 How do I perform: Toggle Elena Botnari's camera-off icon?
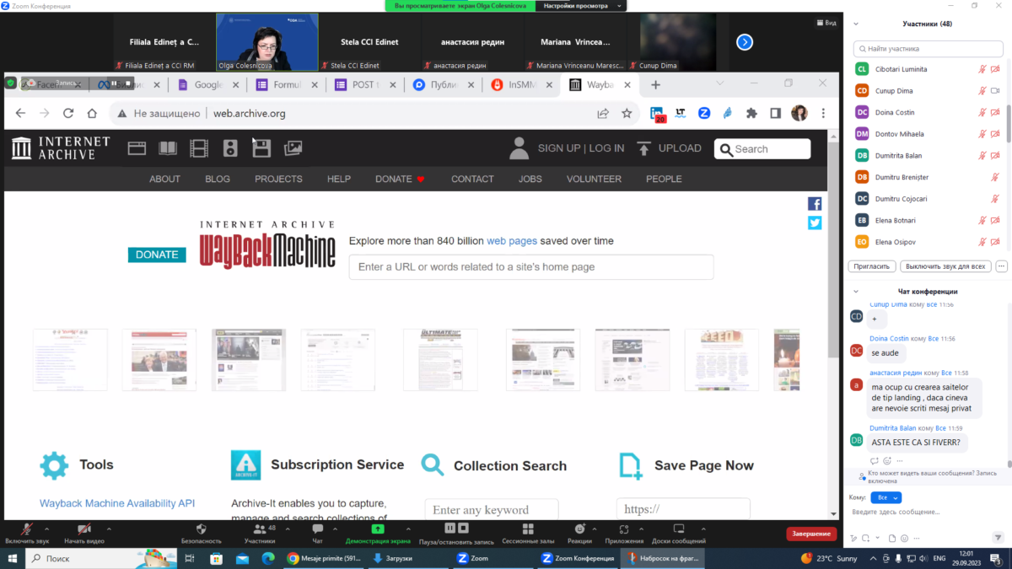point(995,220)
